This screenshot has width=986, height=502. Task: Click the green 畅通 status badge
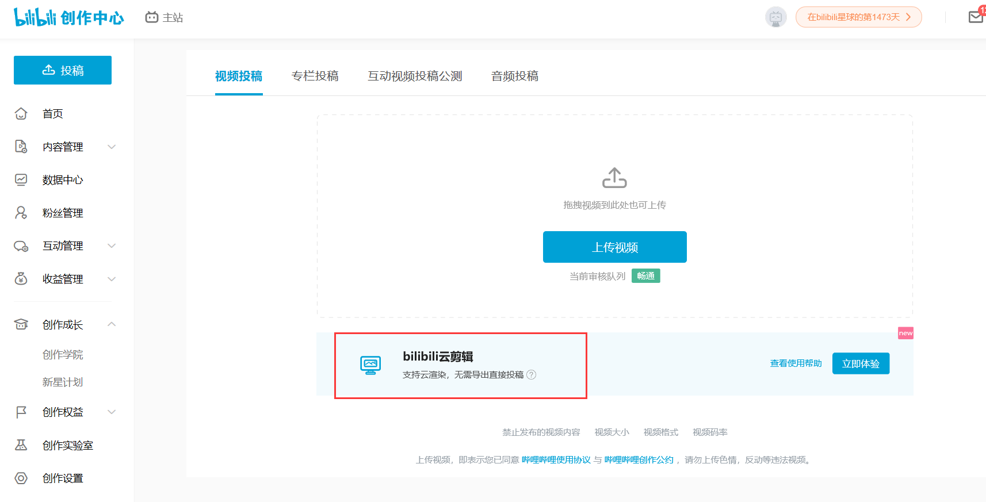point(646,276)
